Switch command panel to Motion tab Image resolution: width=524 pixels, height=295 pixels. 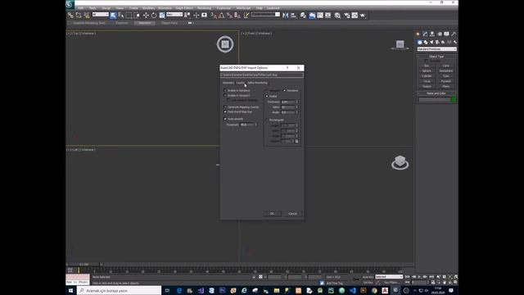point(440,34)
